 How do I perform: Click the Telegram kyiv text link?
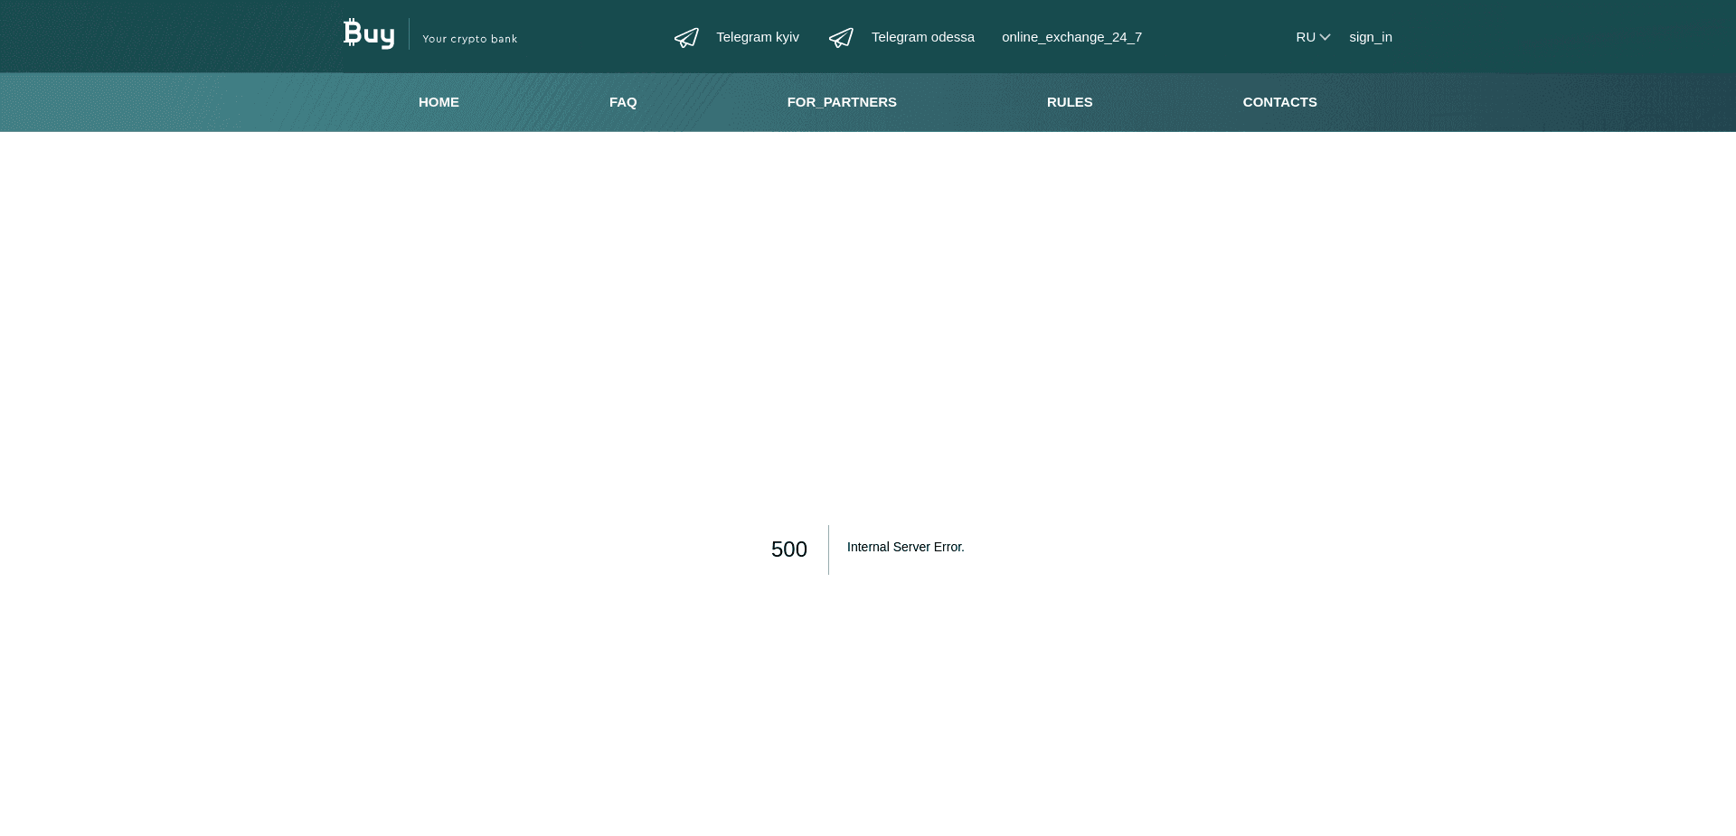pos(758,37)
